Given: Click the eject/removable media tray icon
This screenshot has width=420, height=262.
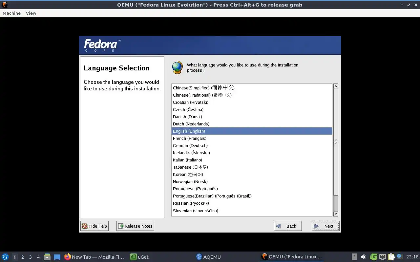Looking at the screenshot, I should (354, 257).
